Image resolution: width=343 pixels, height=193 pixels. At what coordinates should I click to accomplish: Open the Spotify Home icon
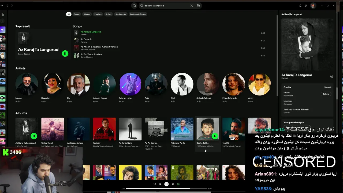coord(134,6)
